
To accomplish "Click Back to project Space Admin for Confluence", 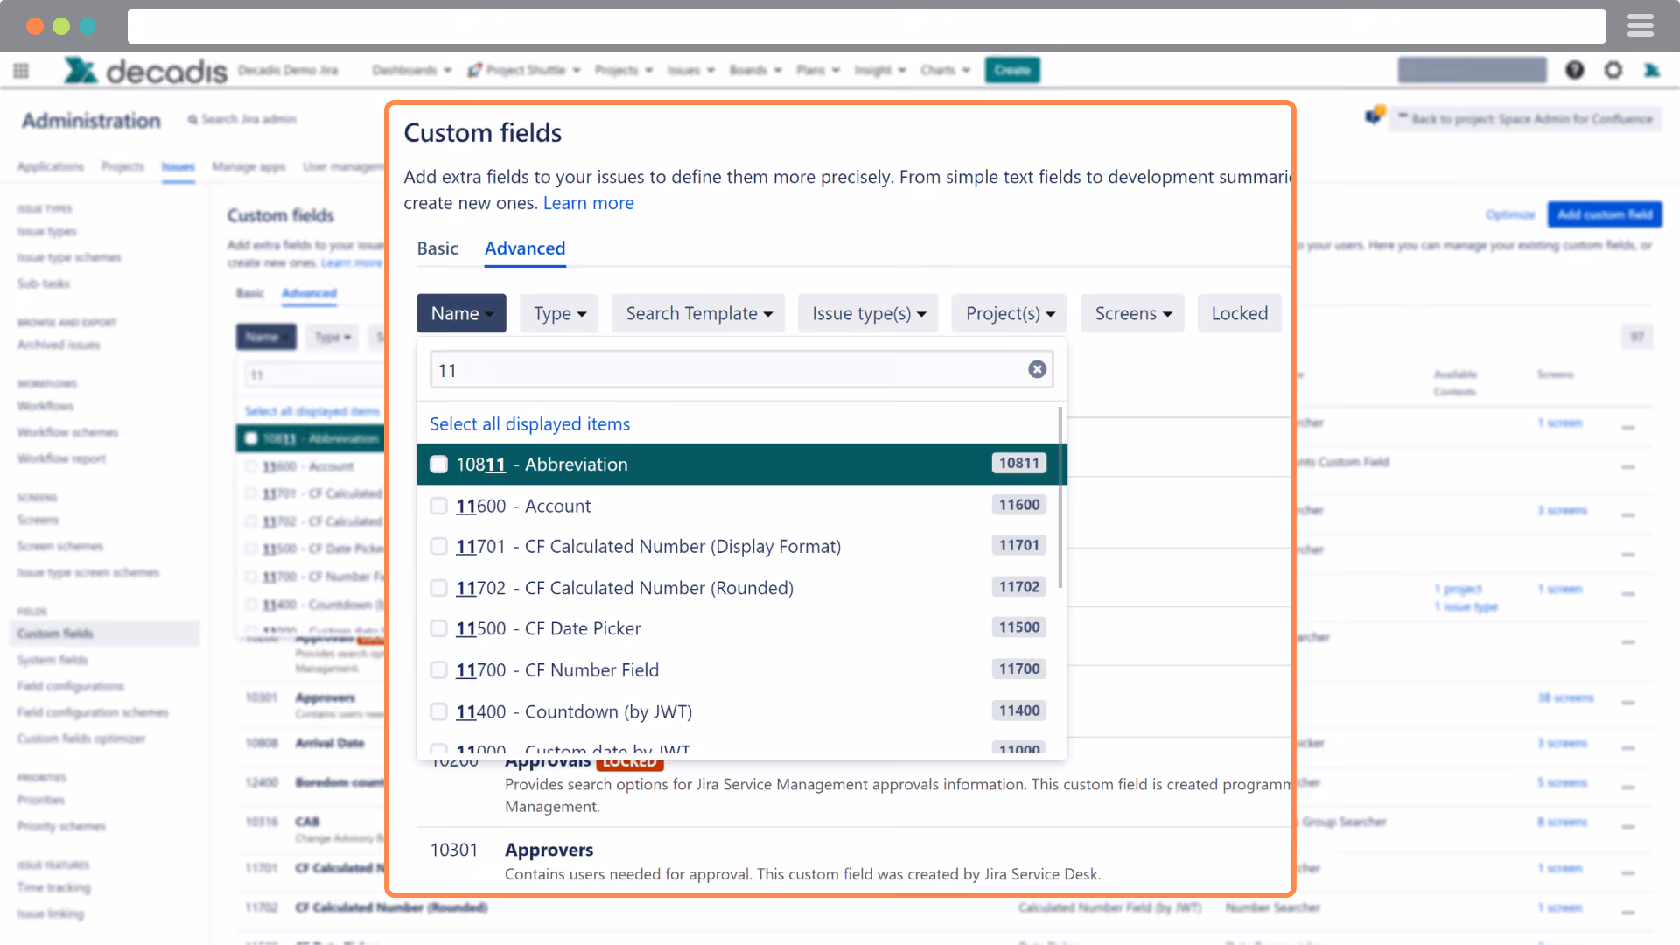I will coord(1525,118).
